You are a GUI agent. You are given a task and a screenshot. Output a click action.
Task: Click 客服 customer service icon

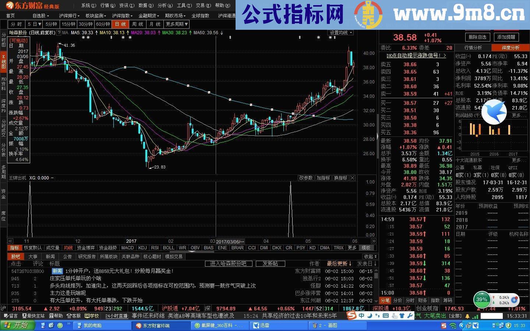tap(74, 316)
